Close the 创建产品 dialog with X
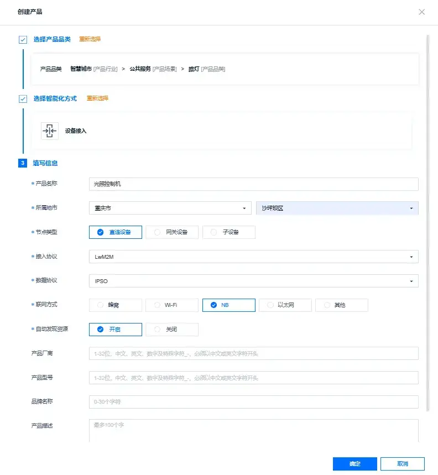Viewport: 438px width, 475px height. click(x=421, y=12)
